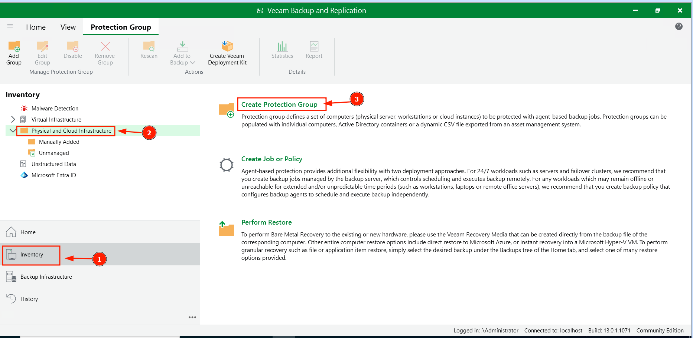
Task: Click the Unmanaged folder icon
Action: (x=32, y=153)
